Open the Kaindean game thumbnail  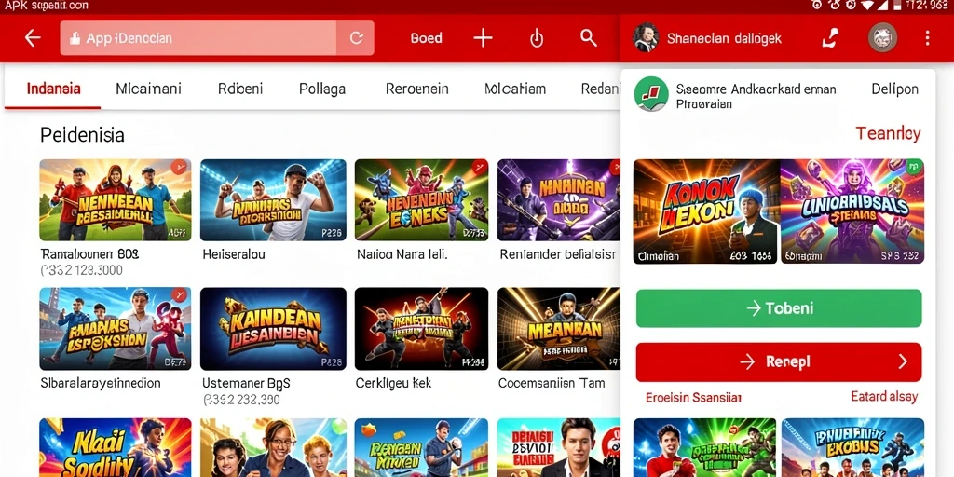click(x=273, y=329)
